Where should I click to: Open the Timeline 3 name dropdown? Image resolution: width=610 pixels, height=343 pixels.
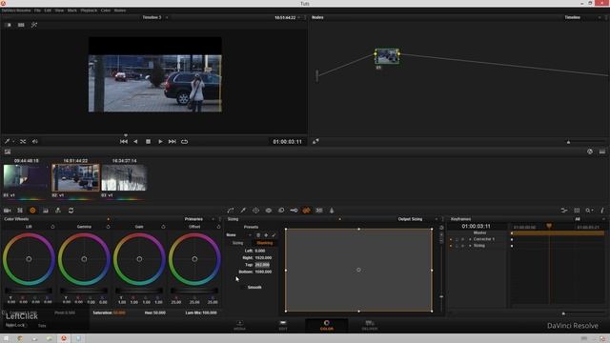[167, 17]
